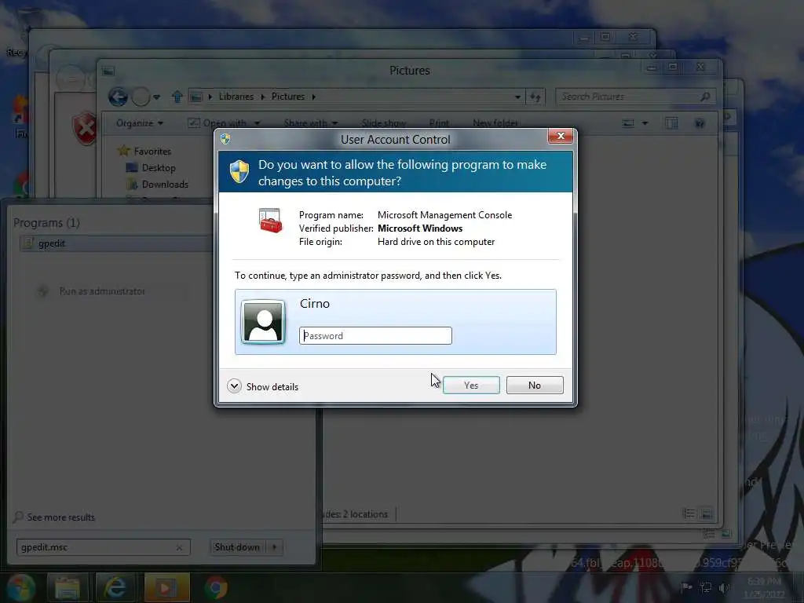The width and height of the screenshot is (804, 603).
Task: Go back in the Pictures window
Action: (118, 97)
